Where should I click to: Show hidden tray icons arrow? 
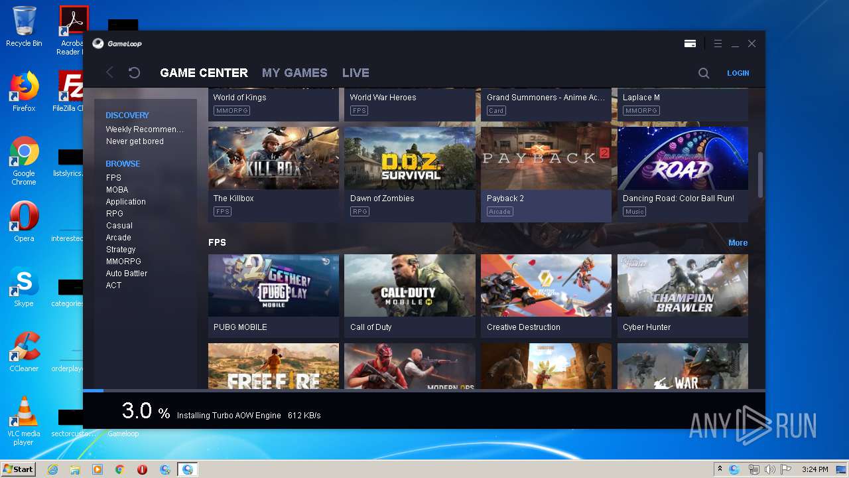tap(720, 469)
